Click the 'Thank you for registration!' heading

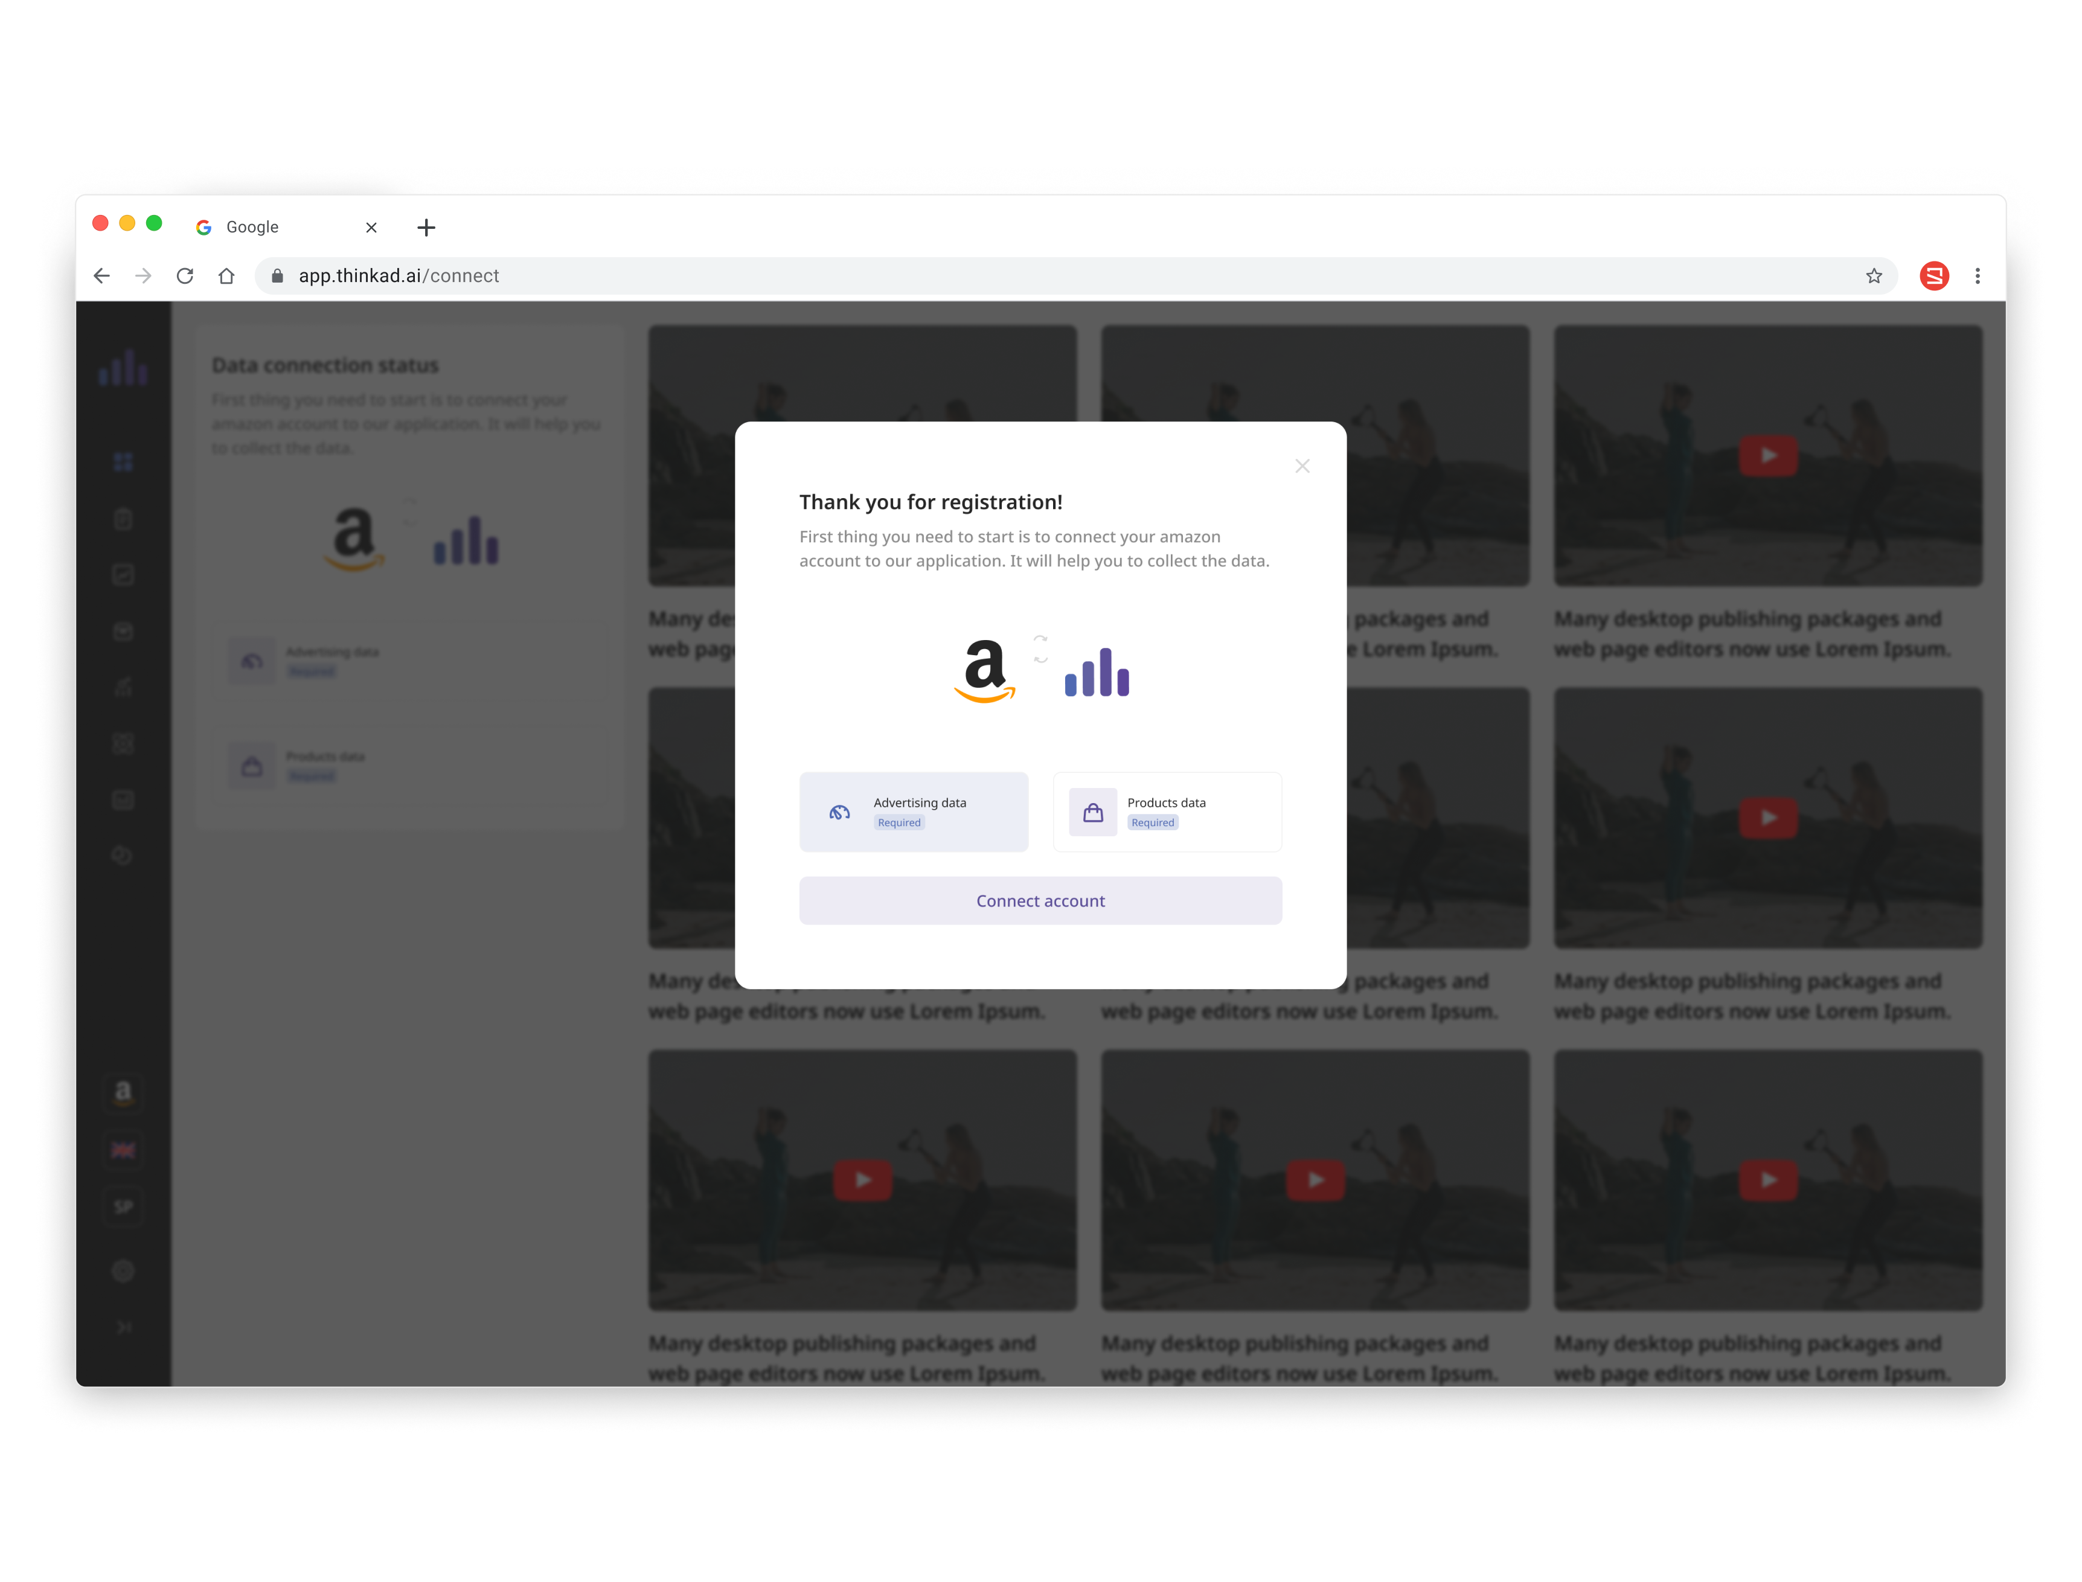[930, 502]
